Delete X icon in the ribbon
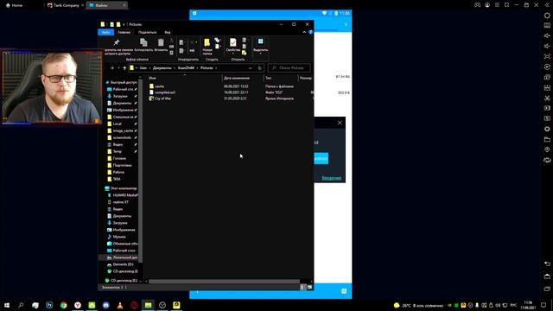The height and width of the screenshot is (311, 553). pos(192,42)
